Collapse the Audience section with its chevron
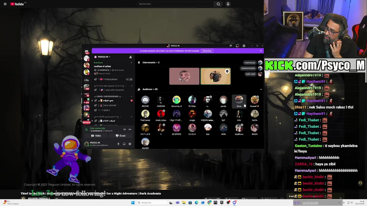 pyautogui.click(x=261, y=89)
